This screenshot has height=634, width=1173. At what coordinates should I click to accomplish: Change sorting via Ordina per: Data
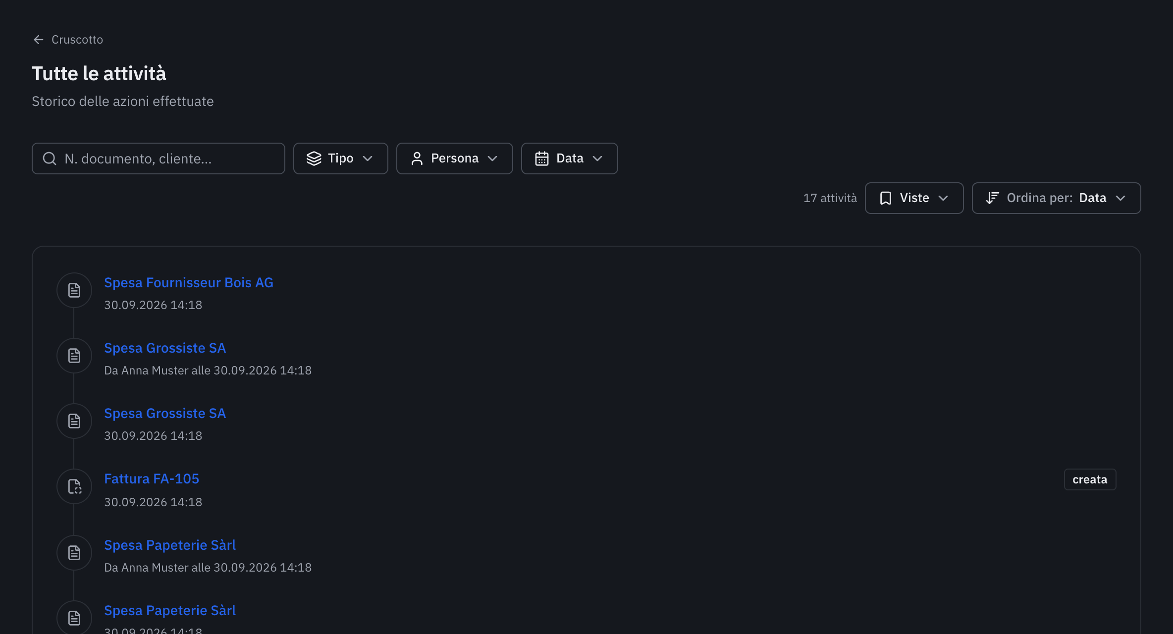click(x=1057, y=198)
